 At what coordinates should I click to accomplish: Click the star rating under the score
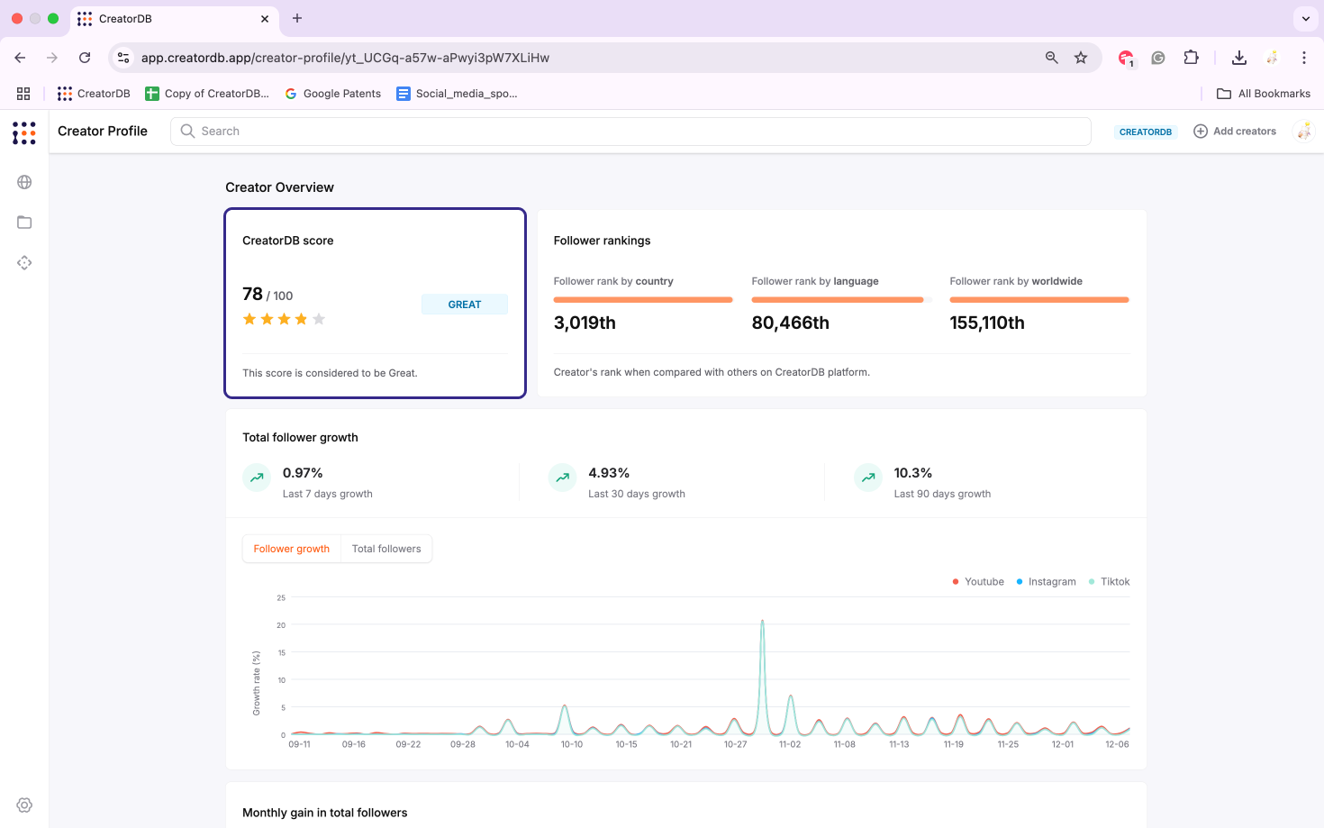[x=284, y=319]
